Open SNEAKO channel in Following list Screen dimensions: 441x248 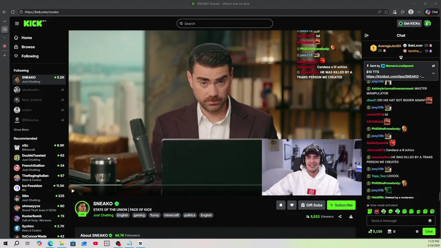[39, 80]
